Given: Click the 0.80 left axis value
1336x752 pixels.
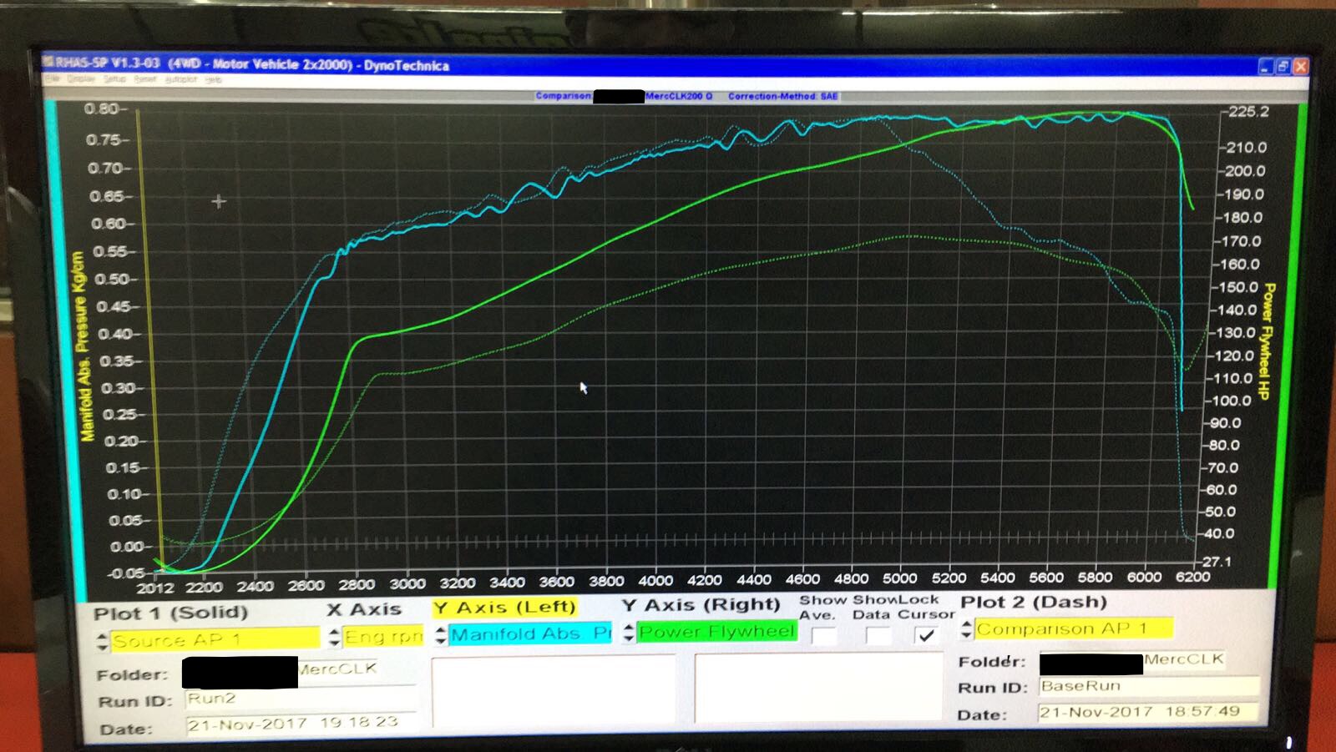Looking at the screenshot, I should point(101,109).
